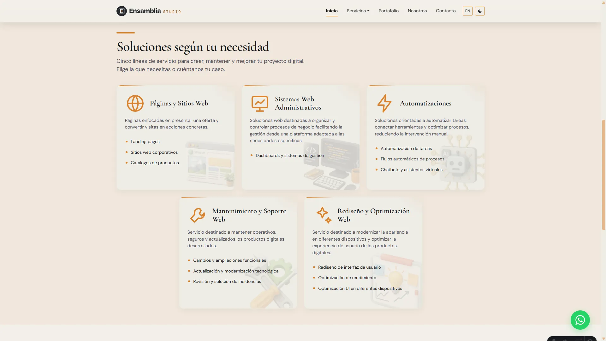Select 'Actualización y modernización tecnológica' item
The image size is (606, 341).
point(236,271)
